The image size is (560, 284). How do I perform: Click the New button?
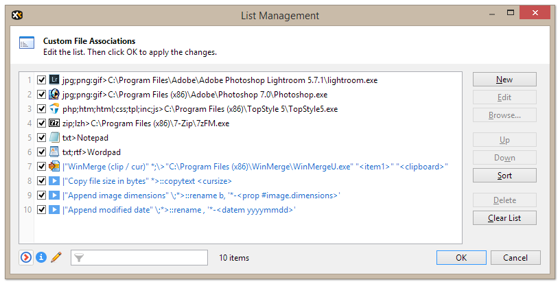504,80
